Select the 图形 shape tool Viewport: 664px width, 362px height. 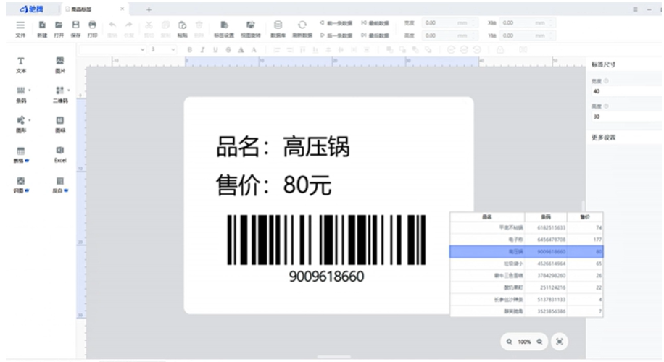pos(20,125)
